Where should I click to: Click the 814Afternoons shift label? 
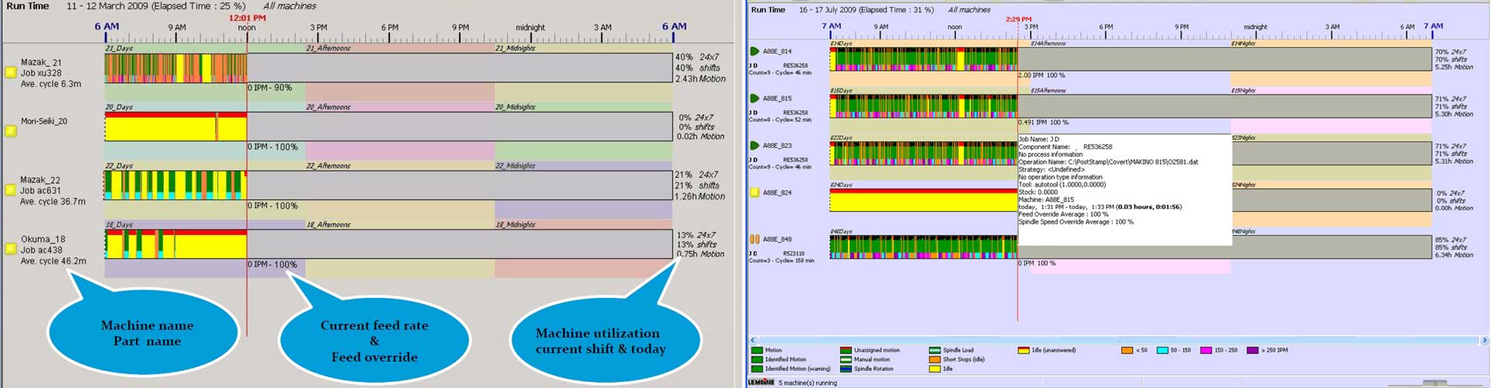coord(1048,43)
